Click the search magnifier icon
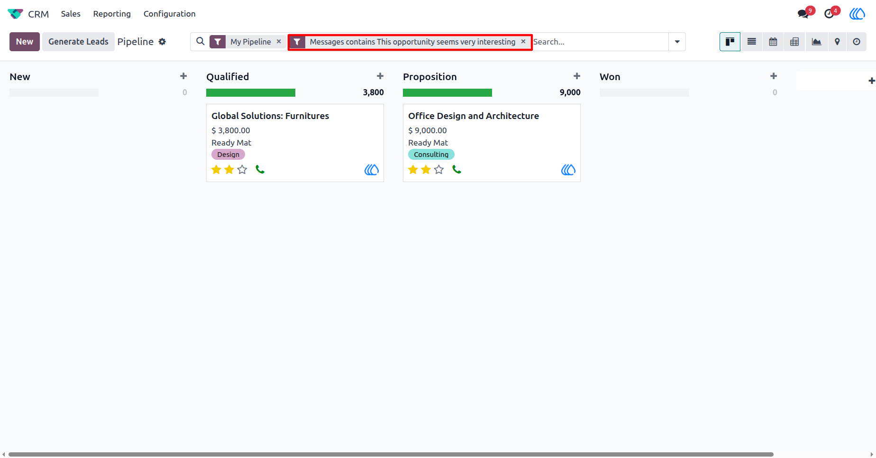Screen dimensions: 876x458 click(x=201, y=41)
